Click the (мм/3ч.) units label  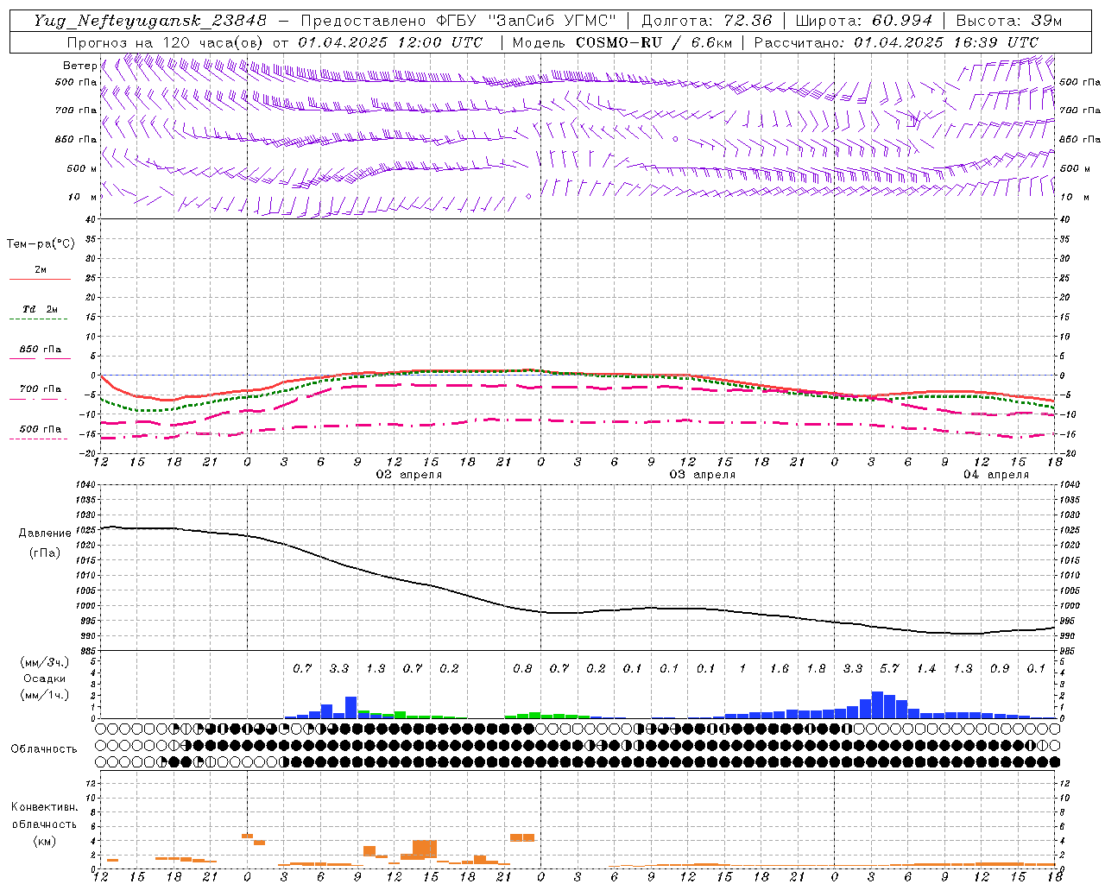coord(45,662)
